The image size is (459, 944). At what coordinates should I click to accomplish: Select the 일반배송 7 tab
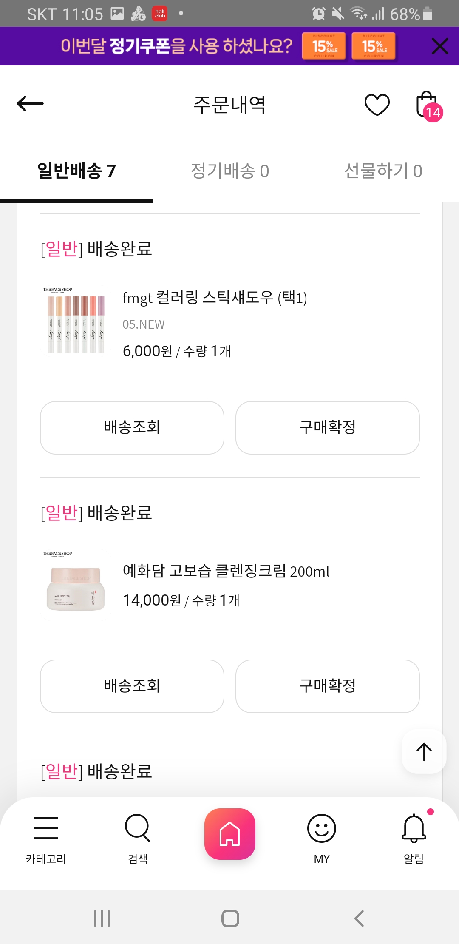pyautogui.click(x=76, y=171)
